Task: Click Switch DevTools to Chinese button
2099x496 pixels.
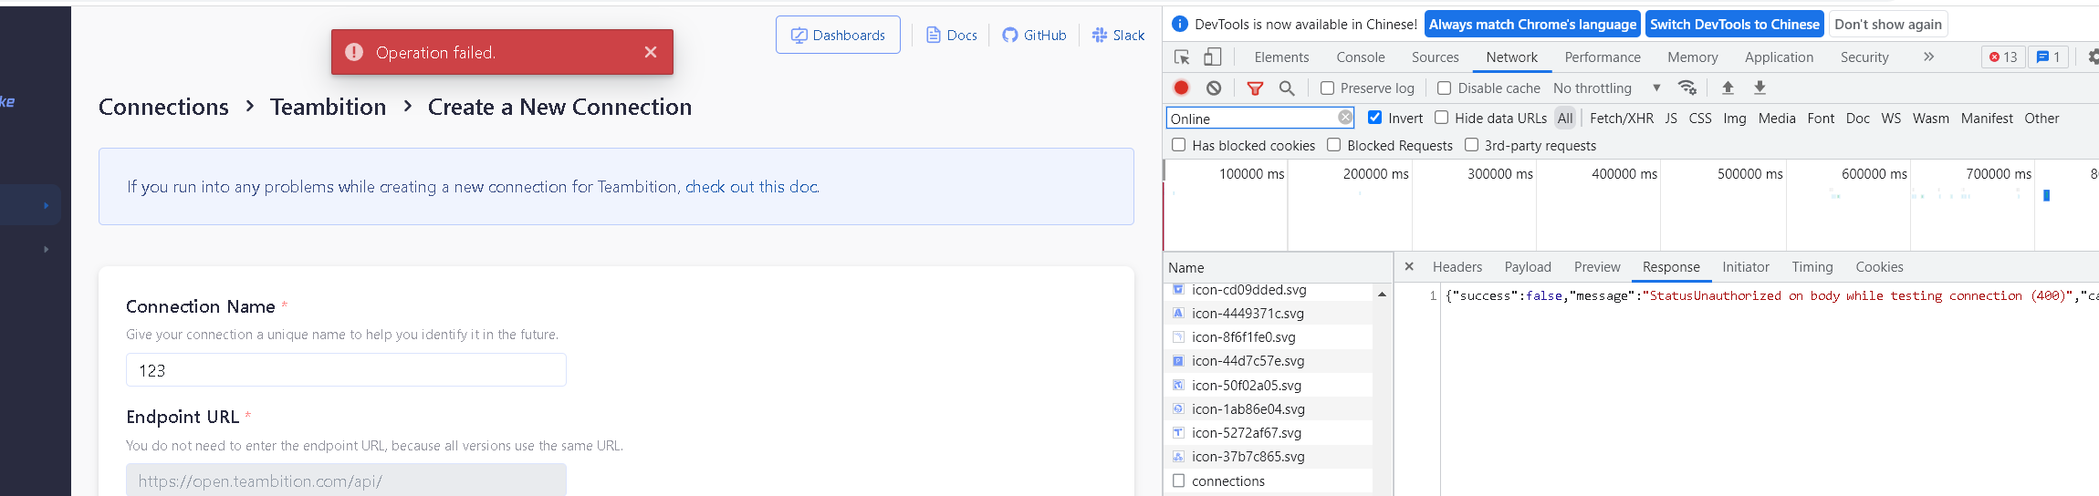Action: [x=1735, y=25]
